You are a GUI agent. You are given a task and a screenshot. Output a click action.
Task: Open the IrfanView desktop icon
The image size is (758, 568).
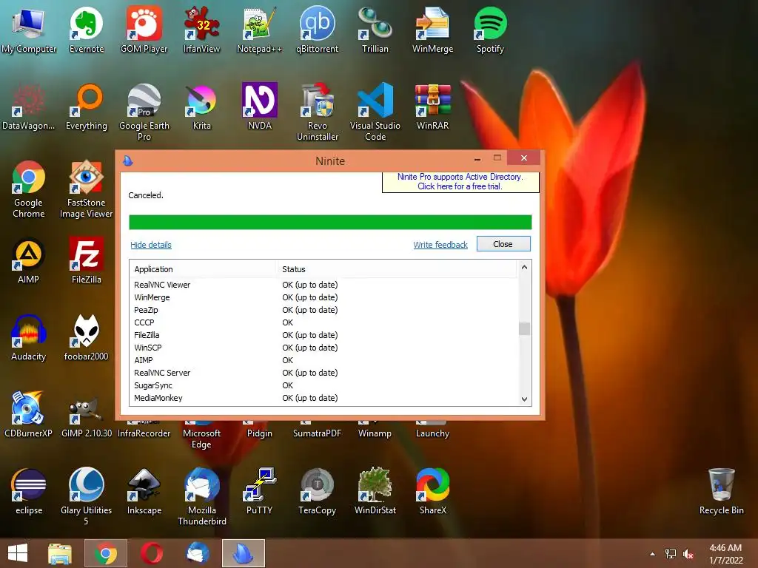click(x=201, y=29)
